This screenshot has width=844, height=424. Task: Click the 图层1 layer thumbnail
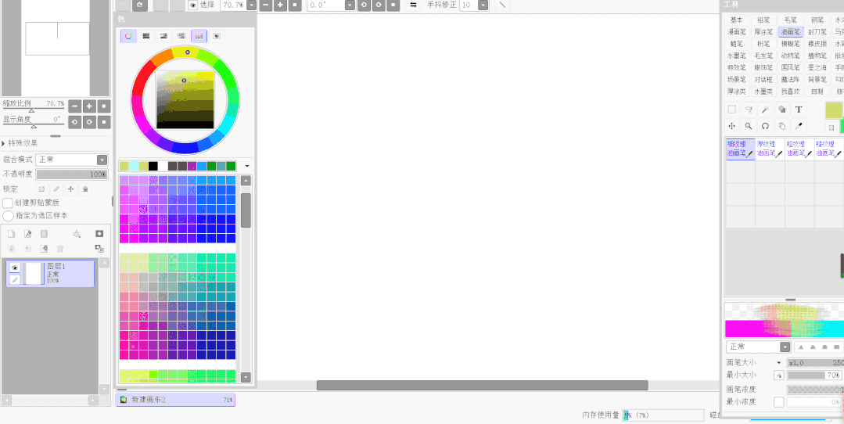coord(33,273)
